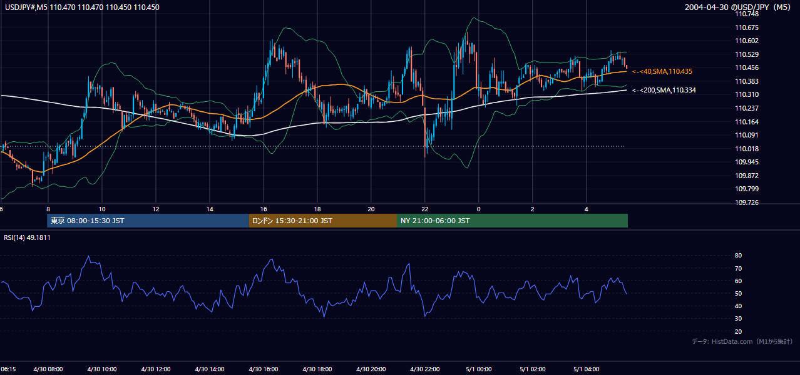Click the 5/1 04:00 bottom time label
This screenshot has height=375, width=800.
click(587, 369)
